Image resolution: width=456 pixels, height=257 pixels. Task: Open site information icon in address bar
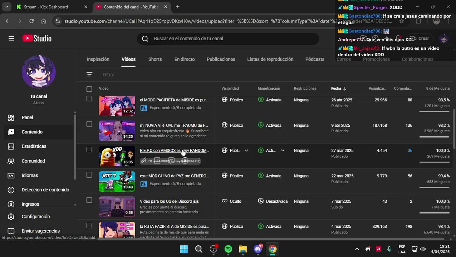pos(58,21)
